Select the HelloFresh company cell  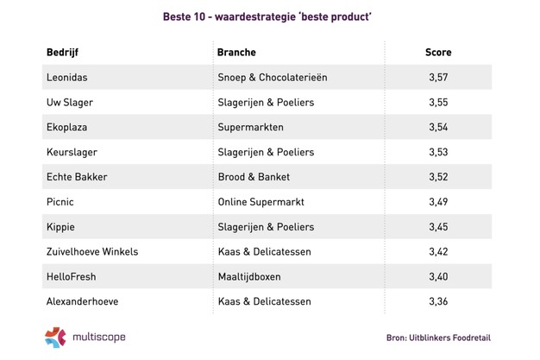72,276
